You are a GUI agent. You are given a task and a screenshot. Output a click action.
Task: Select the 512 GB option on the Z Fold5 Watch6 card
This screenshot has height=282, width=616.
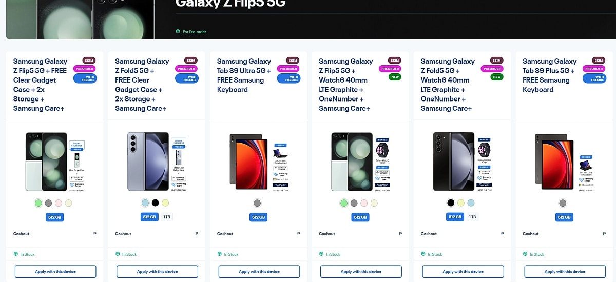(x=455, y=217)
